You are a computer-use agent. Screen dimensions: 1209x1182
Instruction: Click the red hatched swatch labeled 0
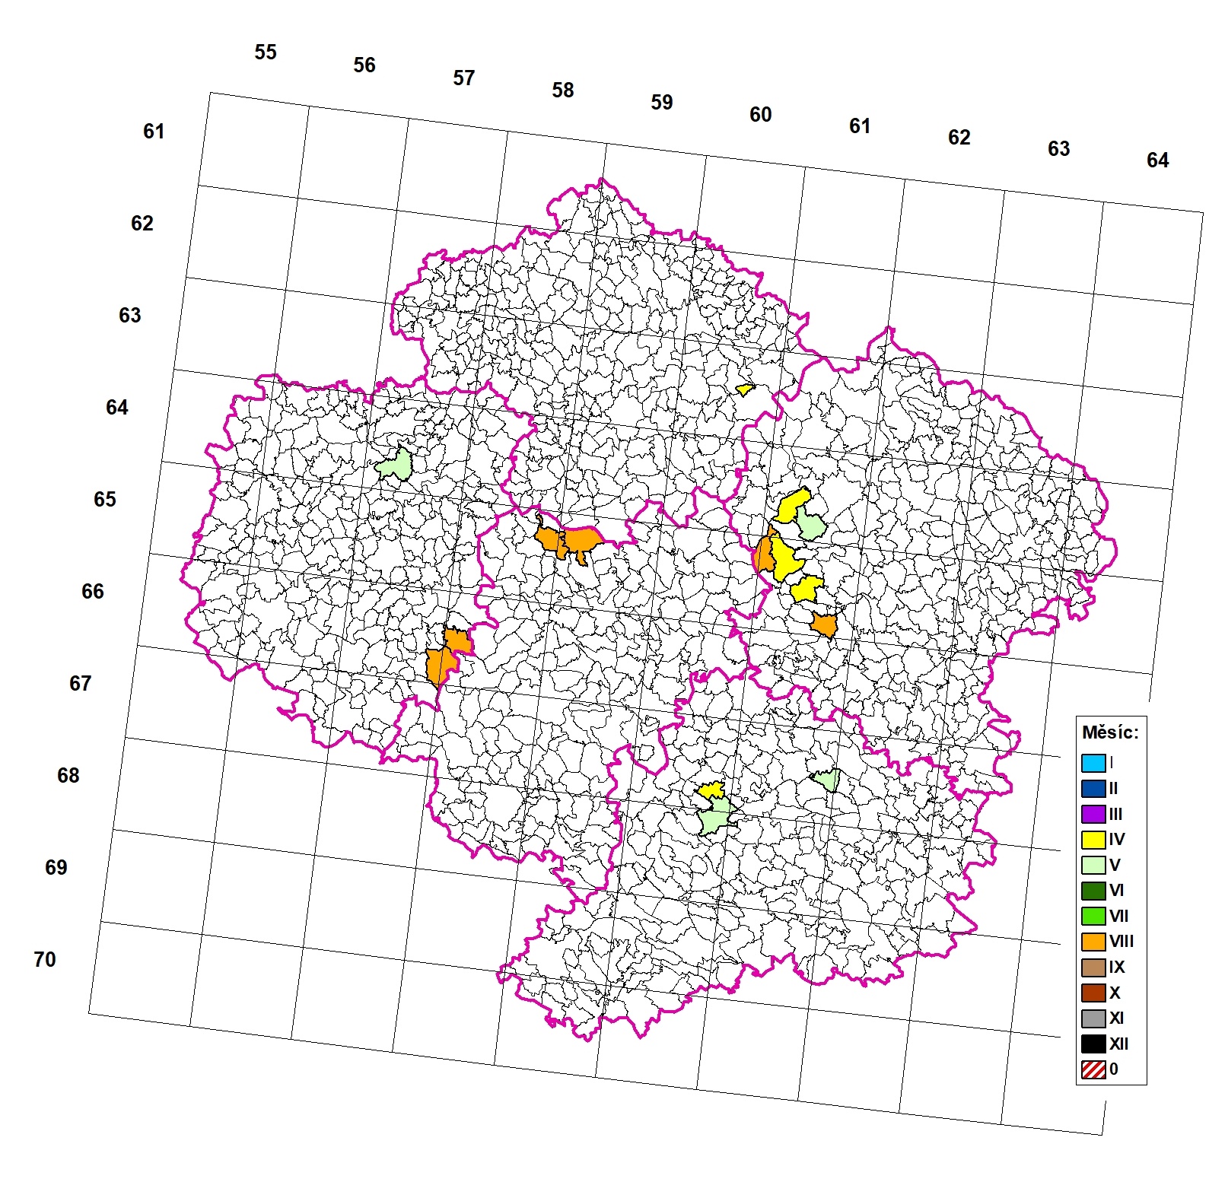click(x=1093, y=1069)
